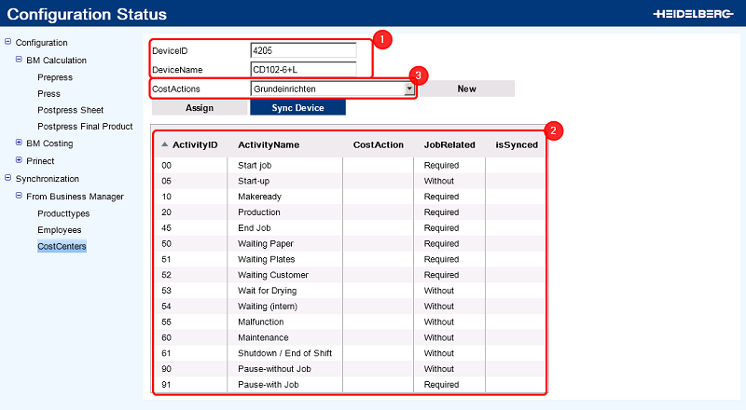Click the New button
Viewport: 746px width, 410px height.
tap(466, 89)
